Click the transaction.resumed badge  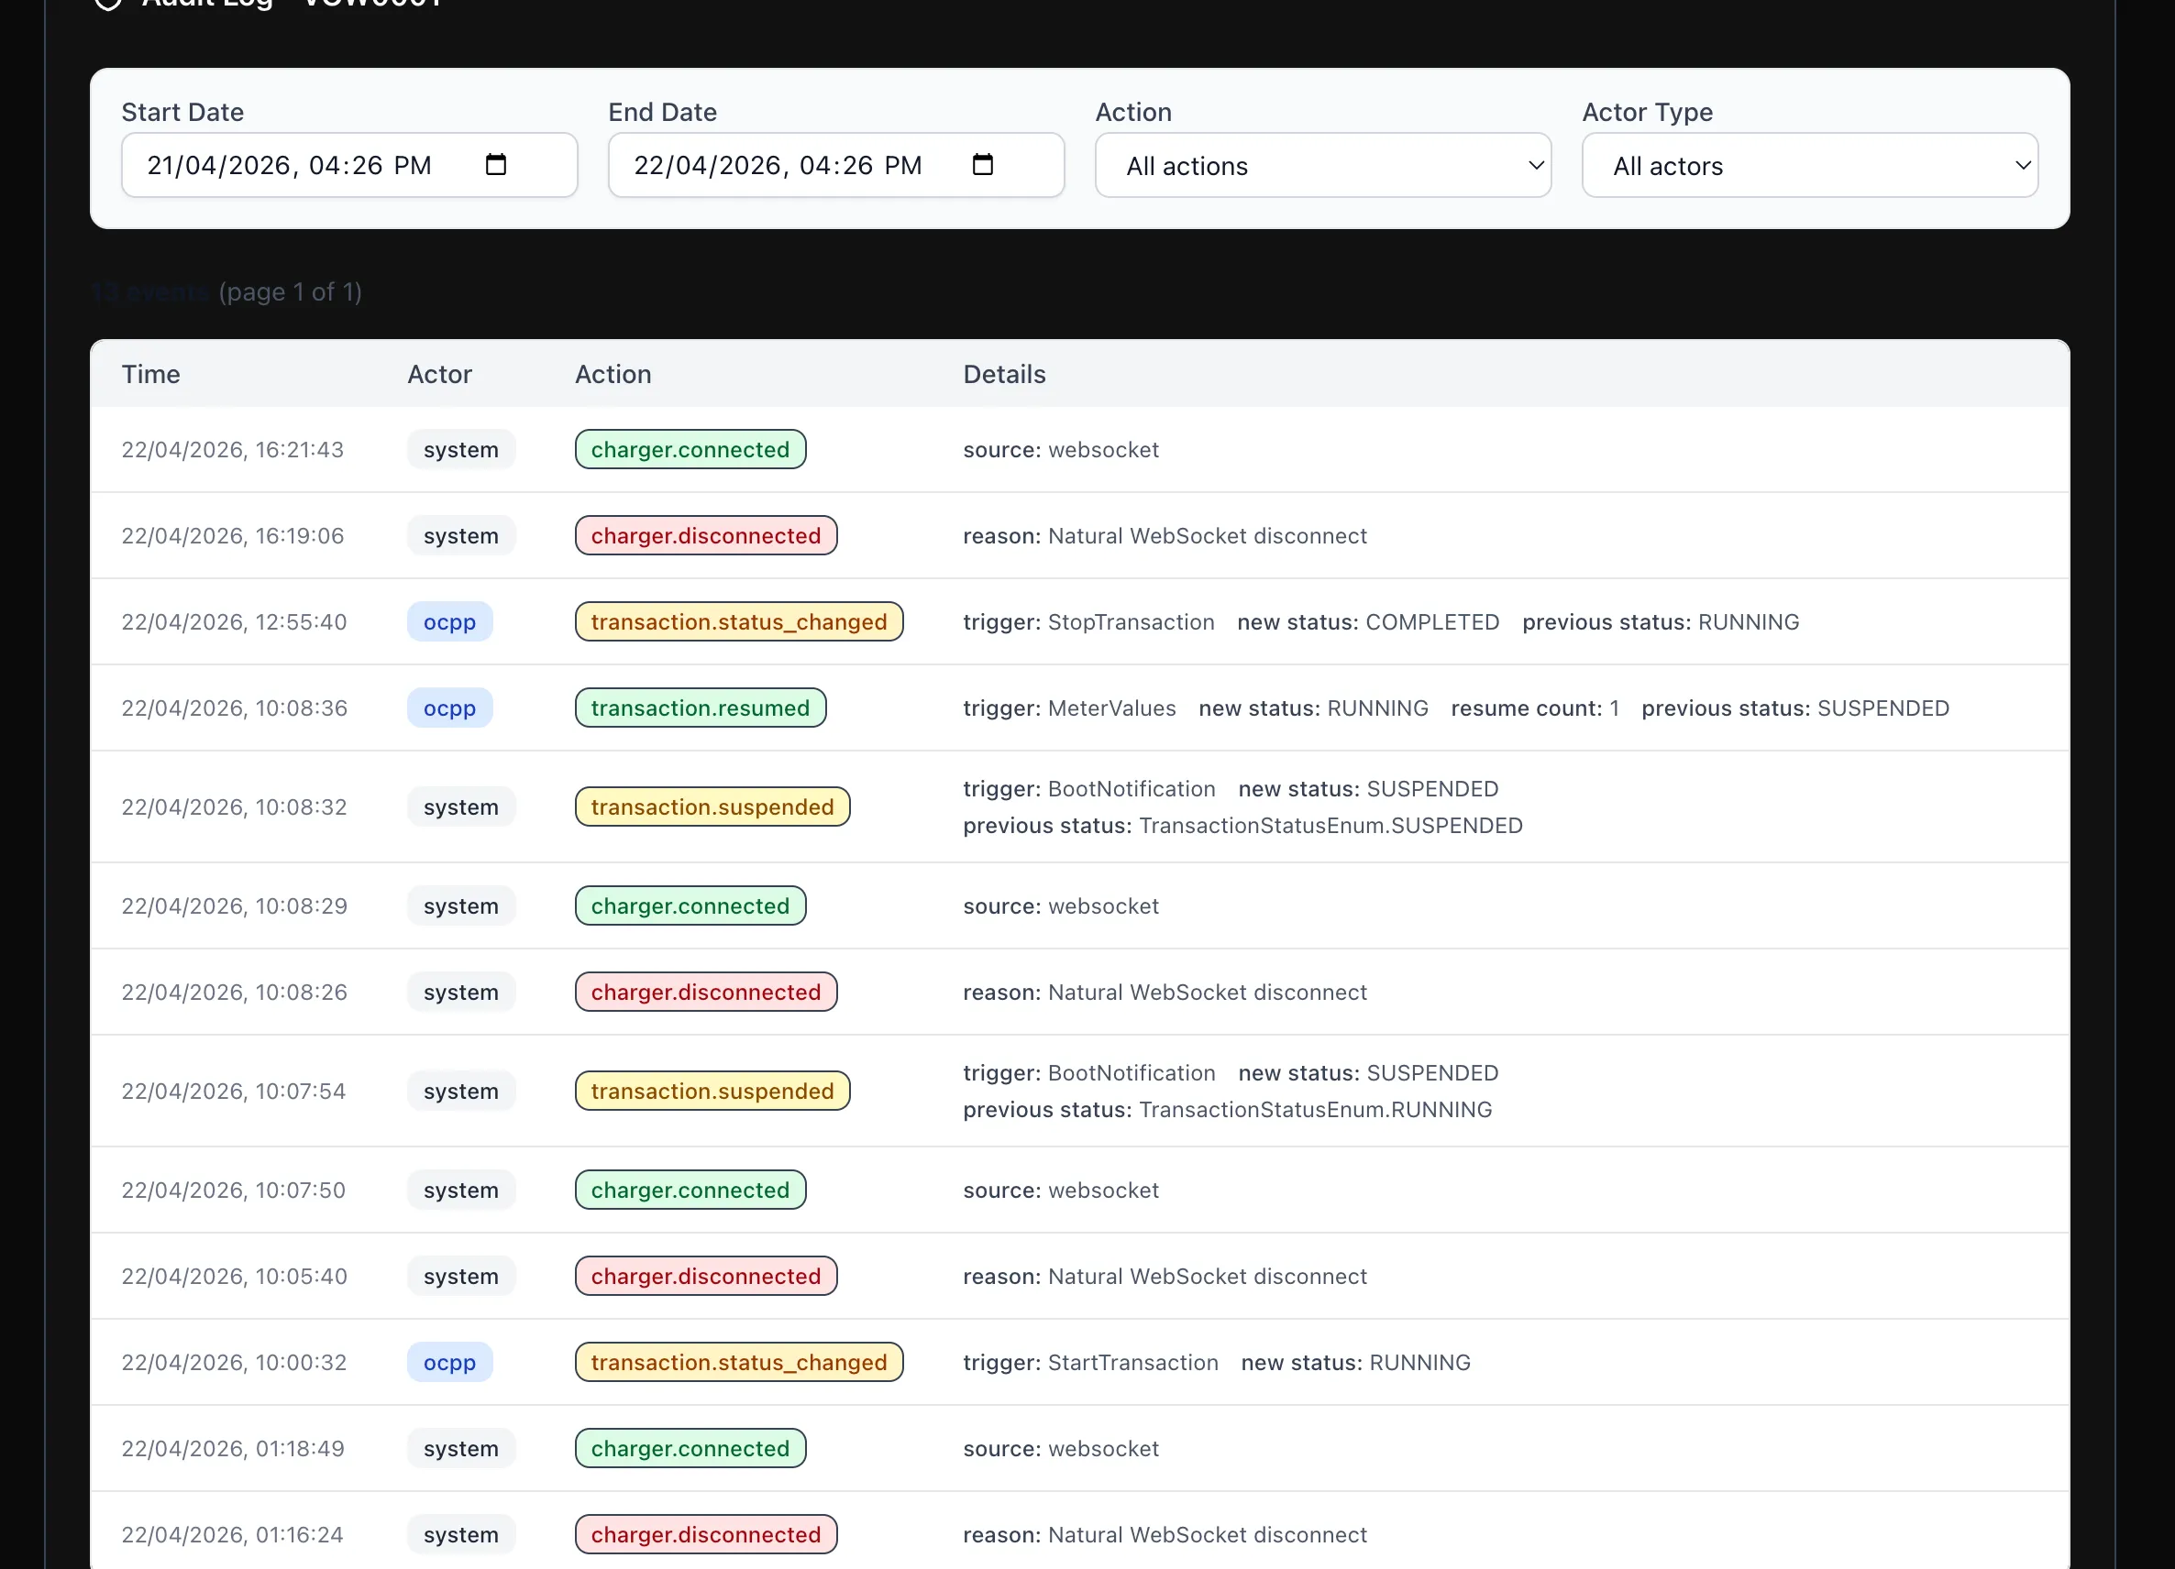click(700, 708)
